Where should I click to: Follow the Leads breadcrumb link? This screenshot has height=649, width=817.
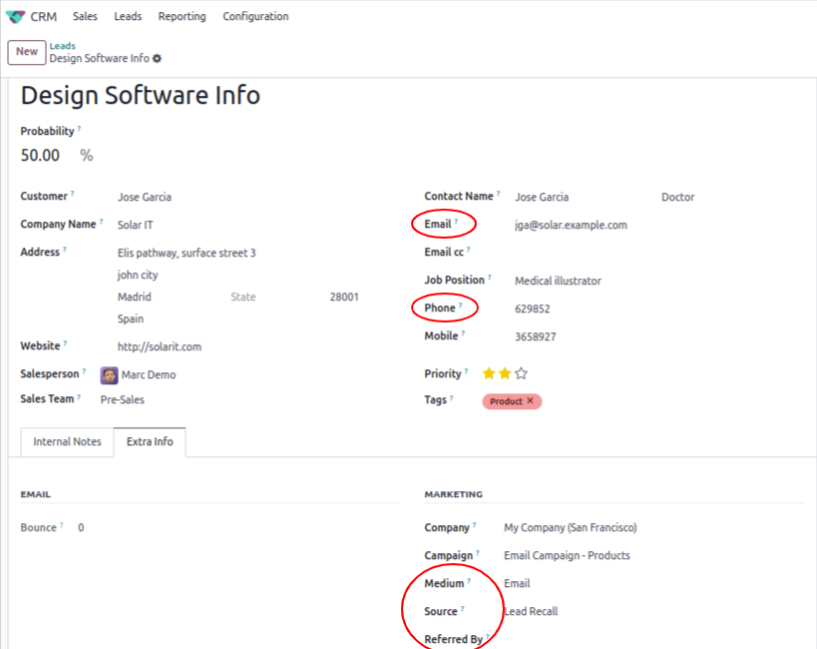coord(62,45)
